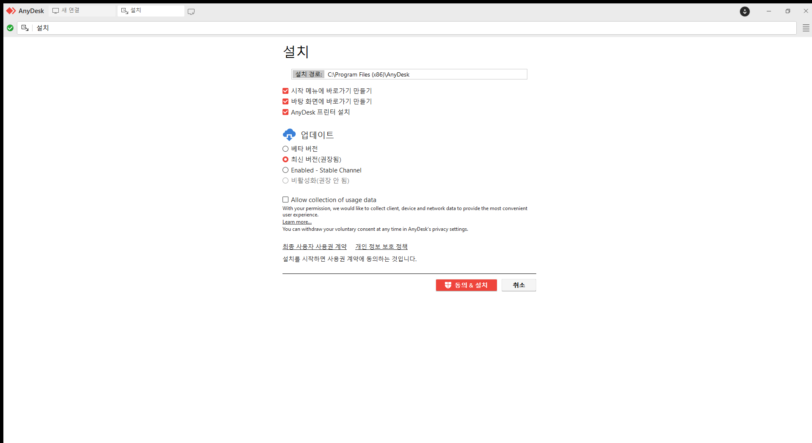The width and height of the screenshot is (812, 443).
Task: Click the blue cloud update icon
Action: (x=289, y=135)
